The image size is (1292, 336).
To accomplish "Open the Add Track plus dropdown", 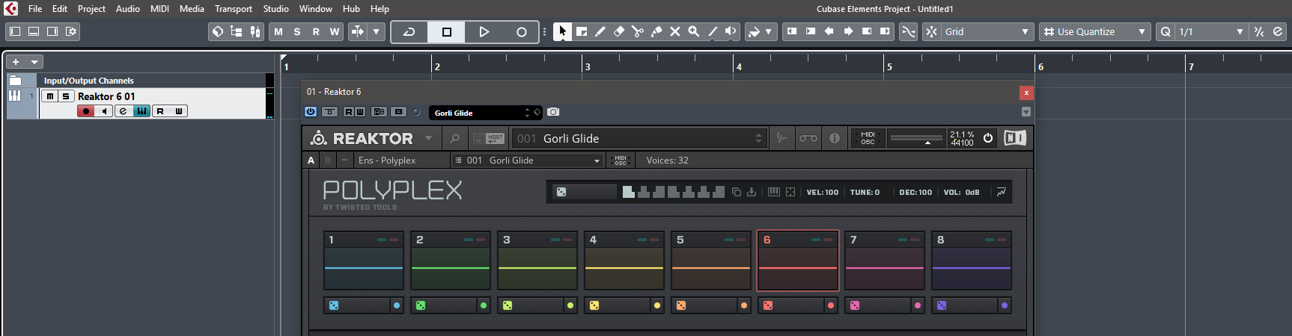I will tap(25, 62).
